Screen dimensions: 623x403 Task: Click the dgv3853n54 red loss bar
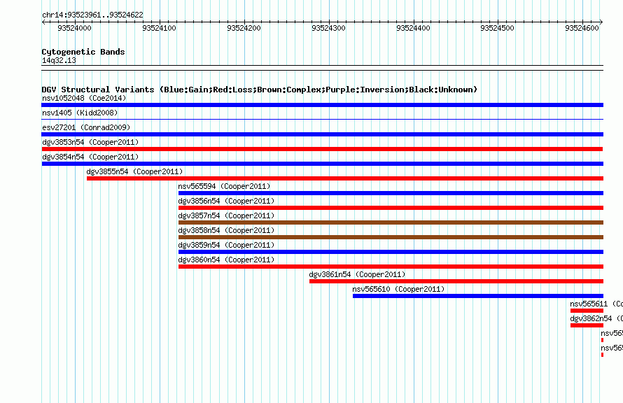322,149
